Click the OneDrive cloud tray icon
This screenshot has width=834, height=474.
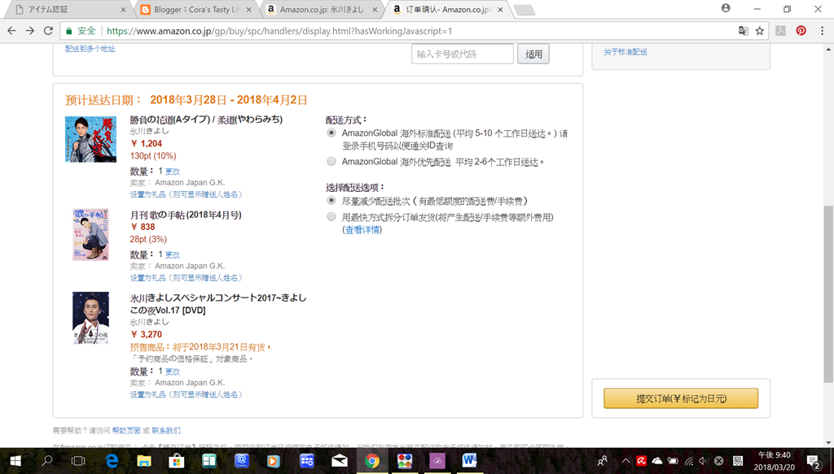[x=657, y=461]
